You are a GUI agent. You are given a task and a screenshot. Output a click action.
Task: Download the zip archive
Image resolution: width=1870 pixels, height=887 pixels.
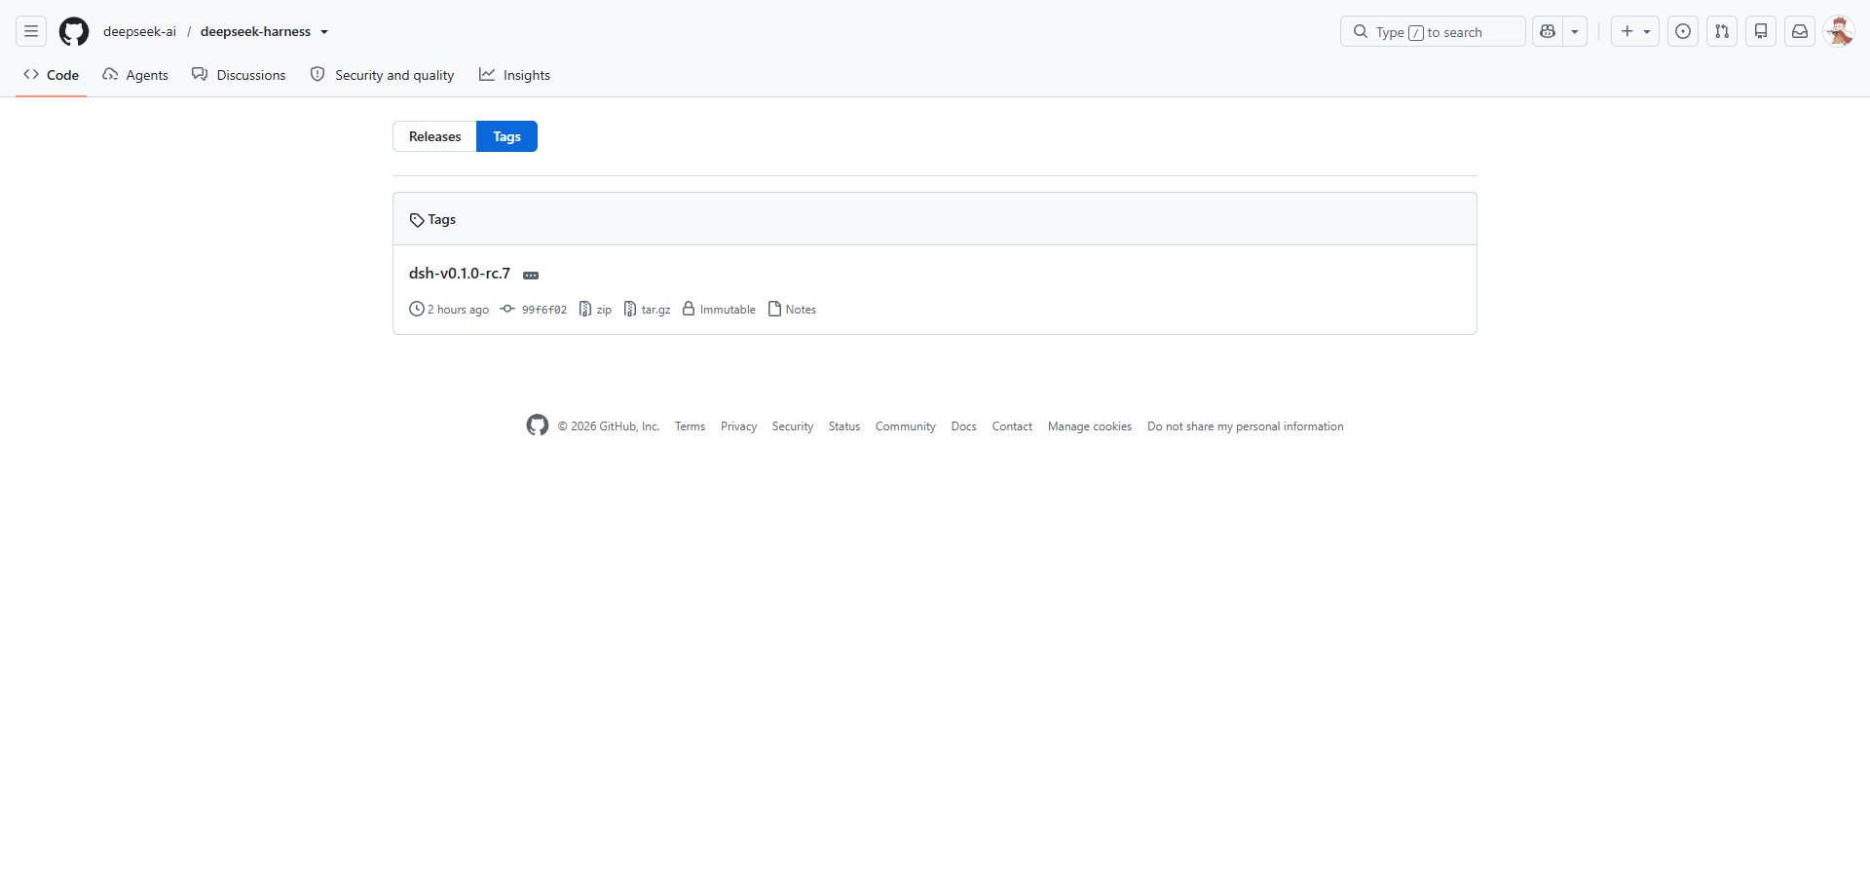pyautogui.click(x=595, y=310)
